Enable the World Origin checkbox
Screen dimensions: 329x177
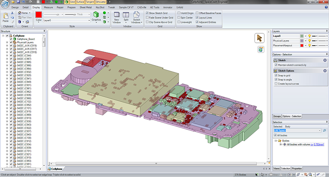pyautogui.click(x=179, y=13)
